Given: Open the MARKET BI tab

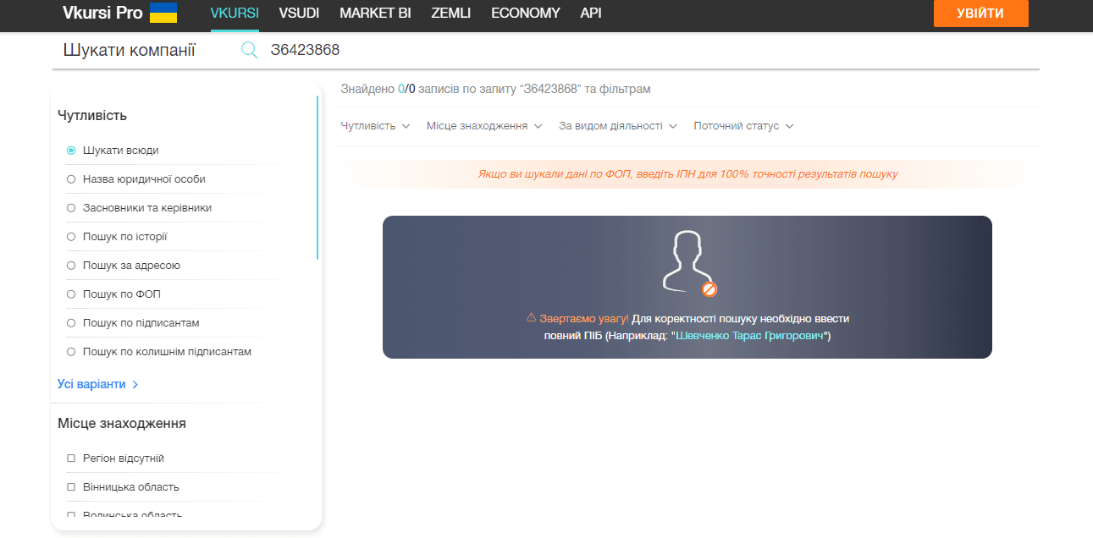Looking at the screenshot, I should [375, 13].
